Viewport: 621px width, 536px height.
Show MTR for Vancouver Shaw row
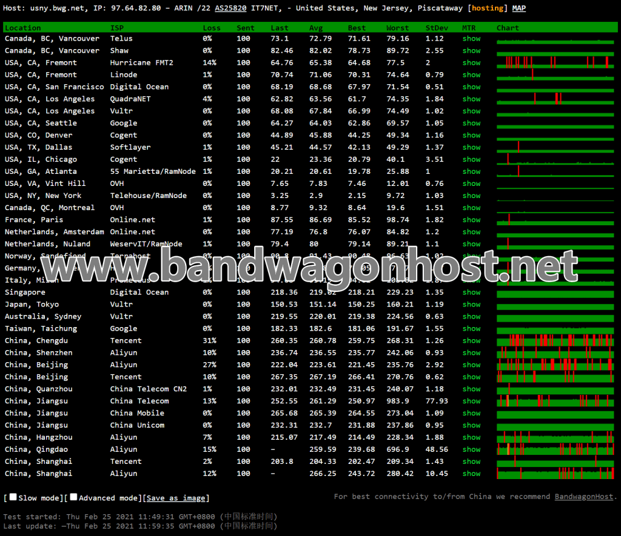click(471, 51)
